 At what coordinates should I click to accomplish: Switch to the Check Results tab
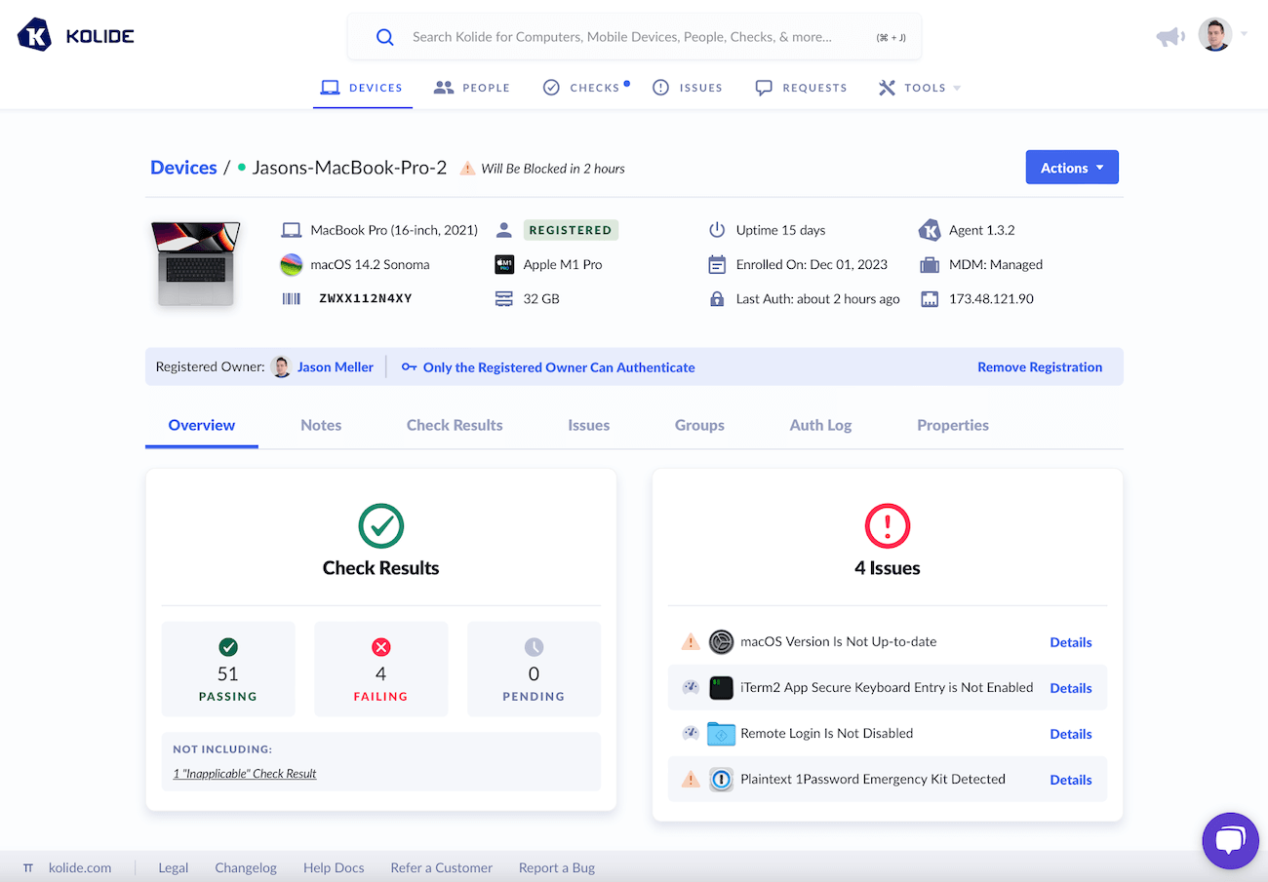(x=455, y=425)
